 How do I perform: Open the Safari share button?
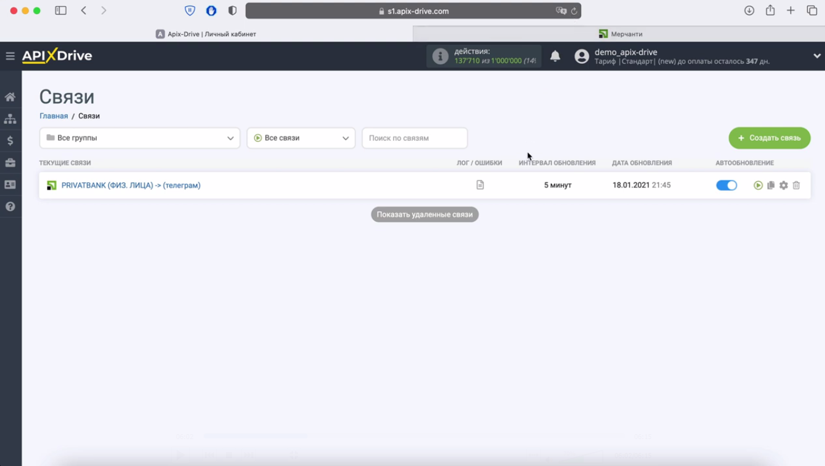pos(770,10)
